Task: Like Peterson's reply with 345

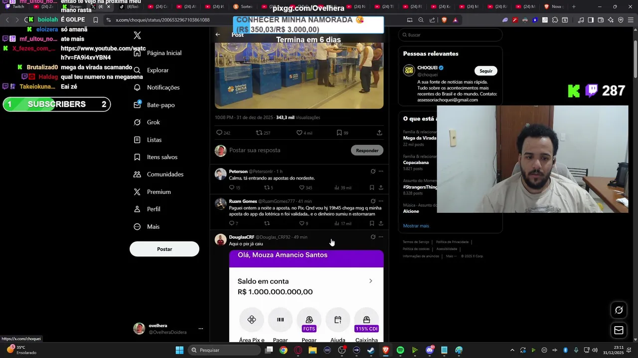Action: coord(306,187)
